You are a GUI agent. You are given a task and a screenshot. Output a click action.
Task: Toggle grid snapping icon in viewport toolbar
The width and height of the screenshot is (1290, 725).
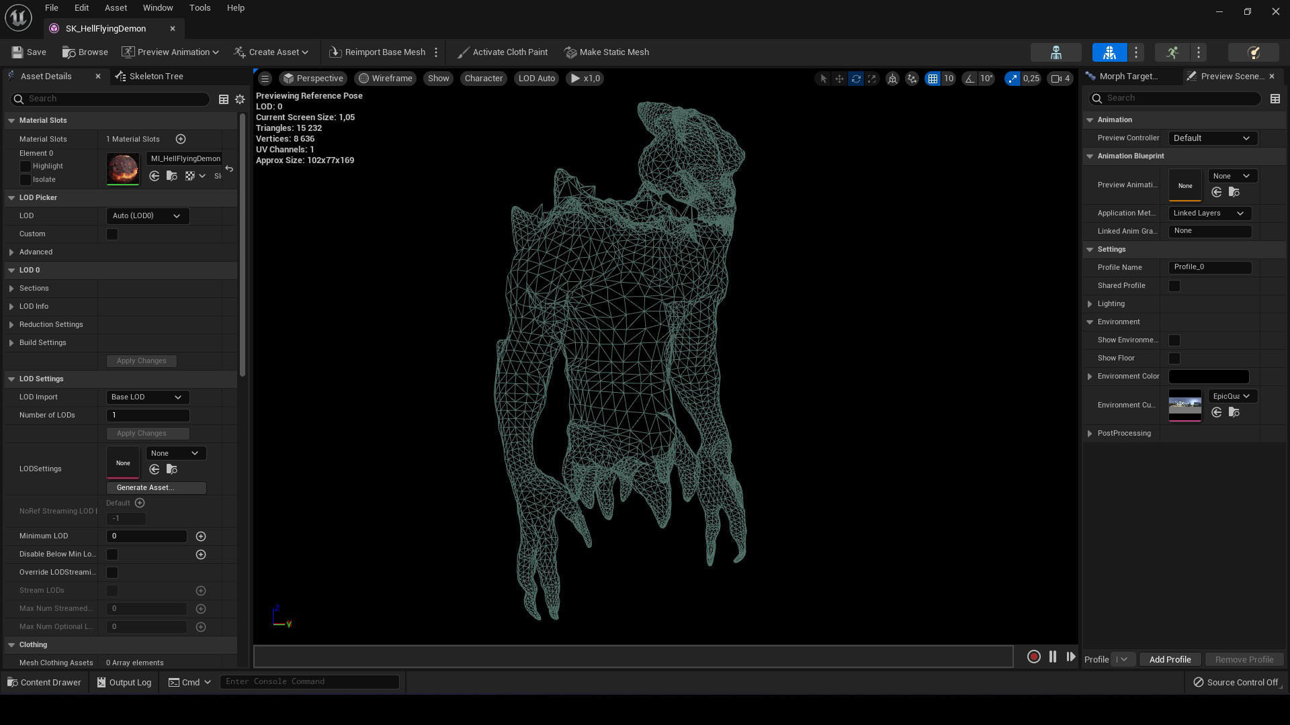(933, 79)
